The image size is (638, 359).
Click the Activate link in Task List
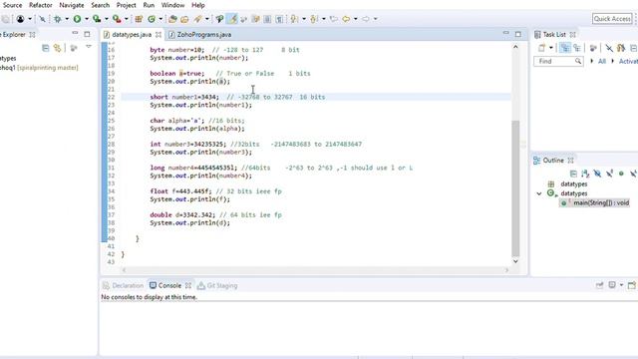click(628, 61)
